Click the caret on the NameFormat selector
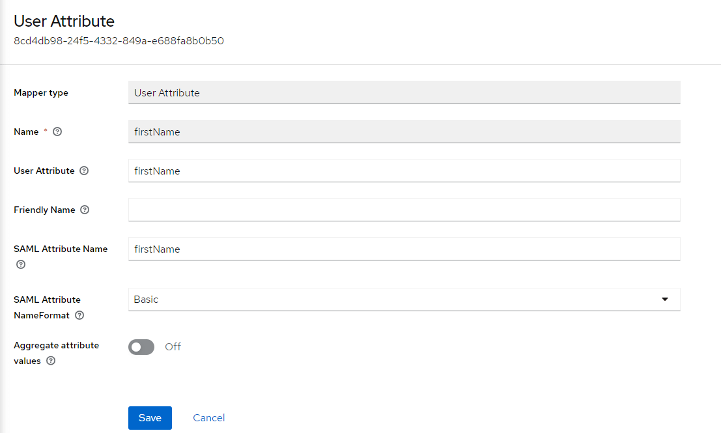721x433 pixels. [665, 300]
